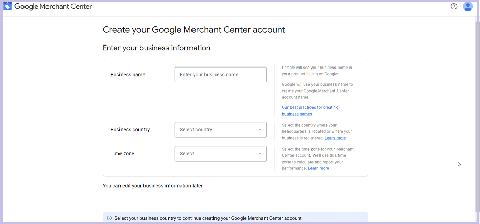Open the Select country dropdown
Viewport: 480px width, 224px height.
point(221,129)
